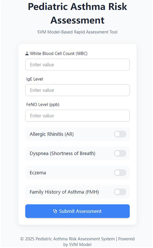Click the 2025 copyright footer text

(77, 242)
